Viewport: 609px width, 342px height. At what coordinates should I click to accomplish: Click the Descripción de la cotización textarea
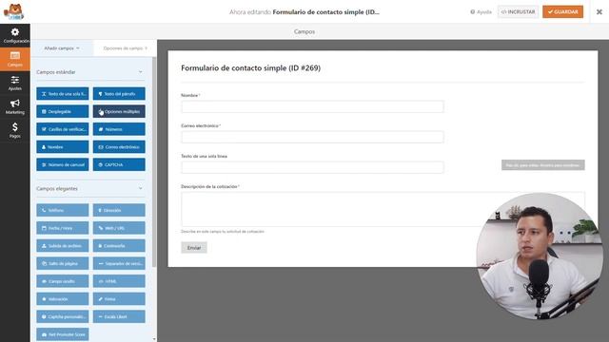pyautogui.click(x=383, y=209)
